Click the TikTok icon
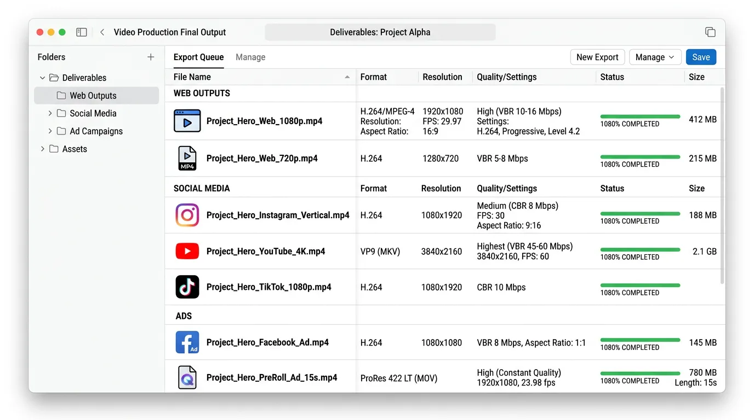 click(x=187, y=287)
